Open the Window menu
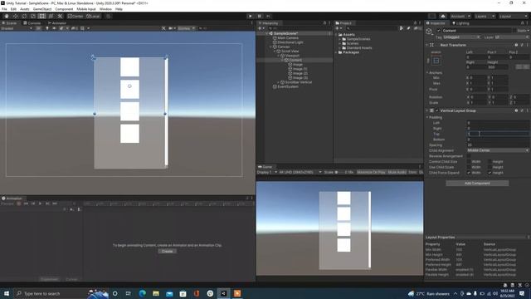This screenshot has height=299, width=531. (x=105, y=9)
